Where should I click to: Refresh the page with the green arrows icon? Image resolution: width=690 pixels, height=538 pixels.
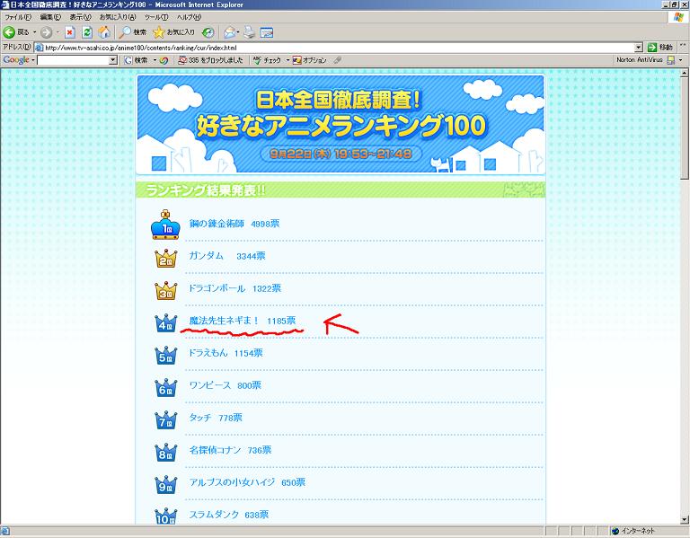pos(87,32)
